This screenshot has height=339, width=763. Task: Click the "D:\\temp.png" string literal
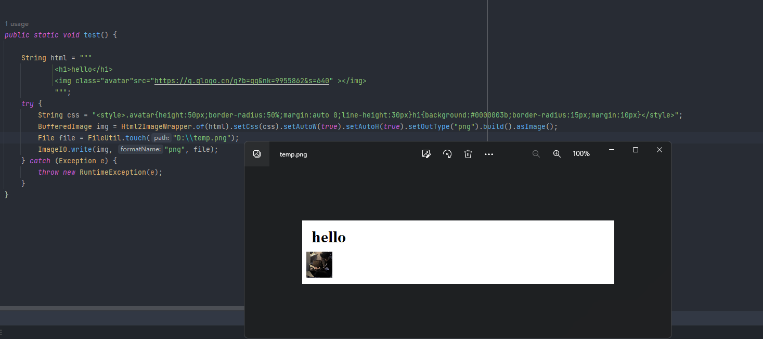[x=201, y=138]
